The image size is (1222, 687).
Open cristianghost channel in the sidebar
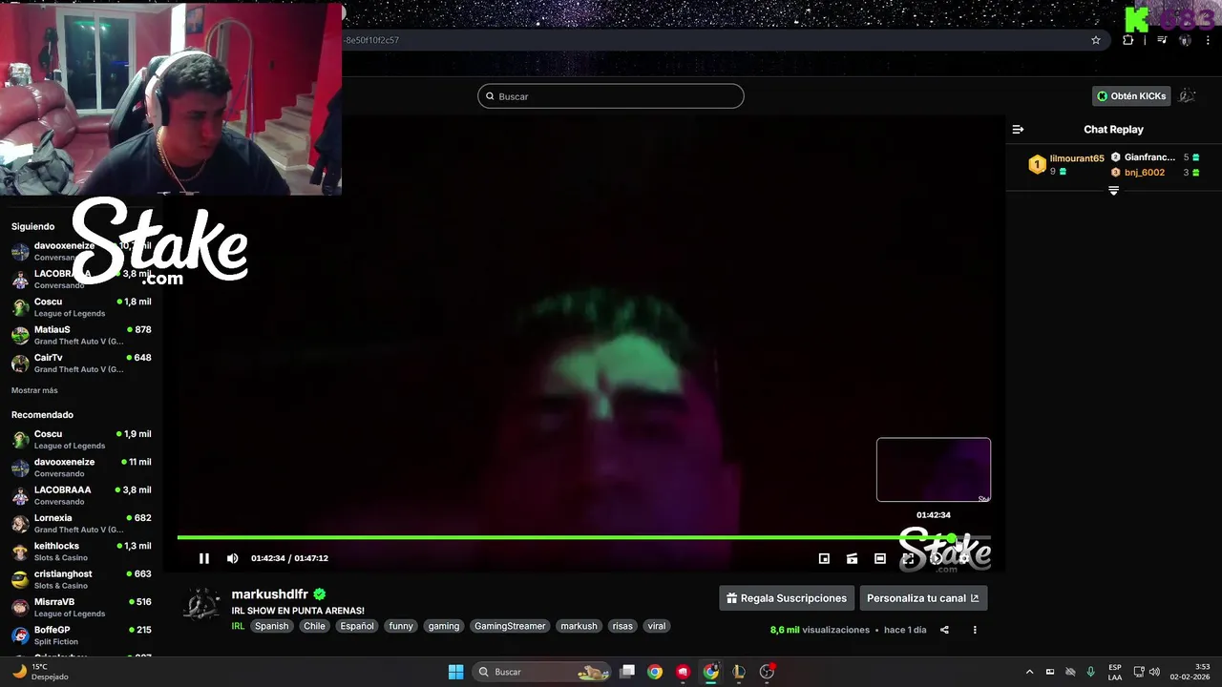pos(81,579)
